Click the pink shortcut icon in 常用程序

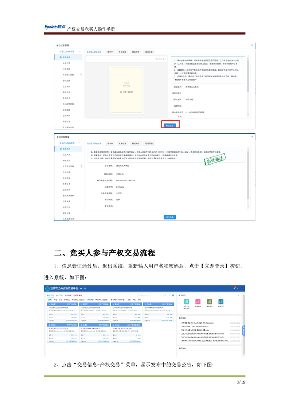pos(198,302)
